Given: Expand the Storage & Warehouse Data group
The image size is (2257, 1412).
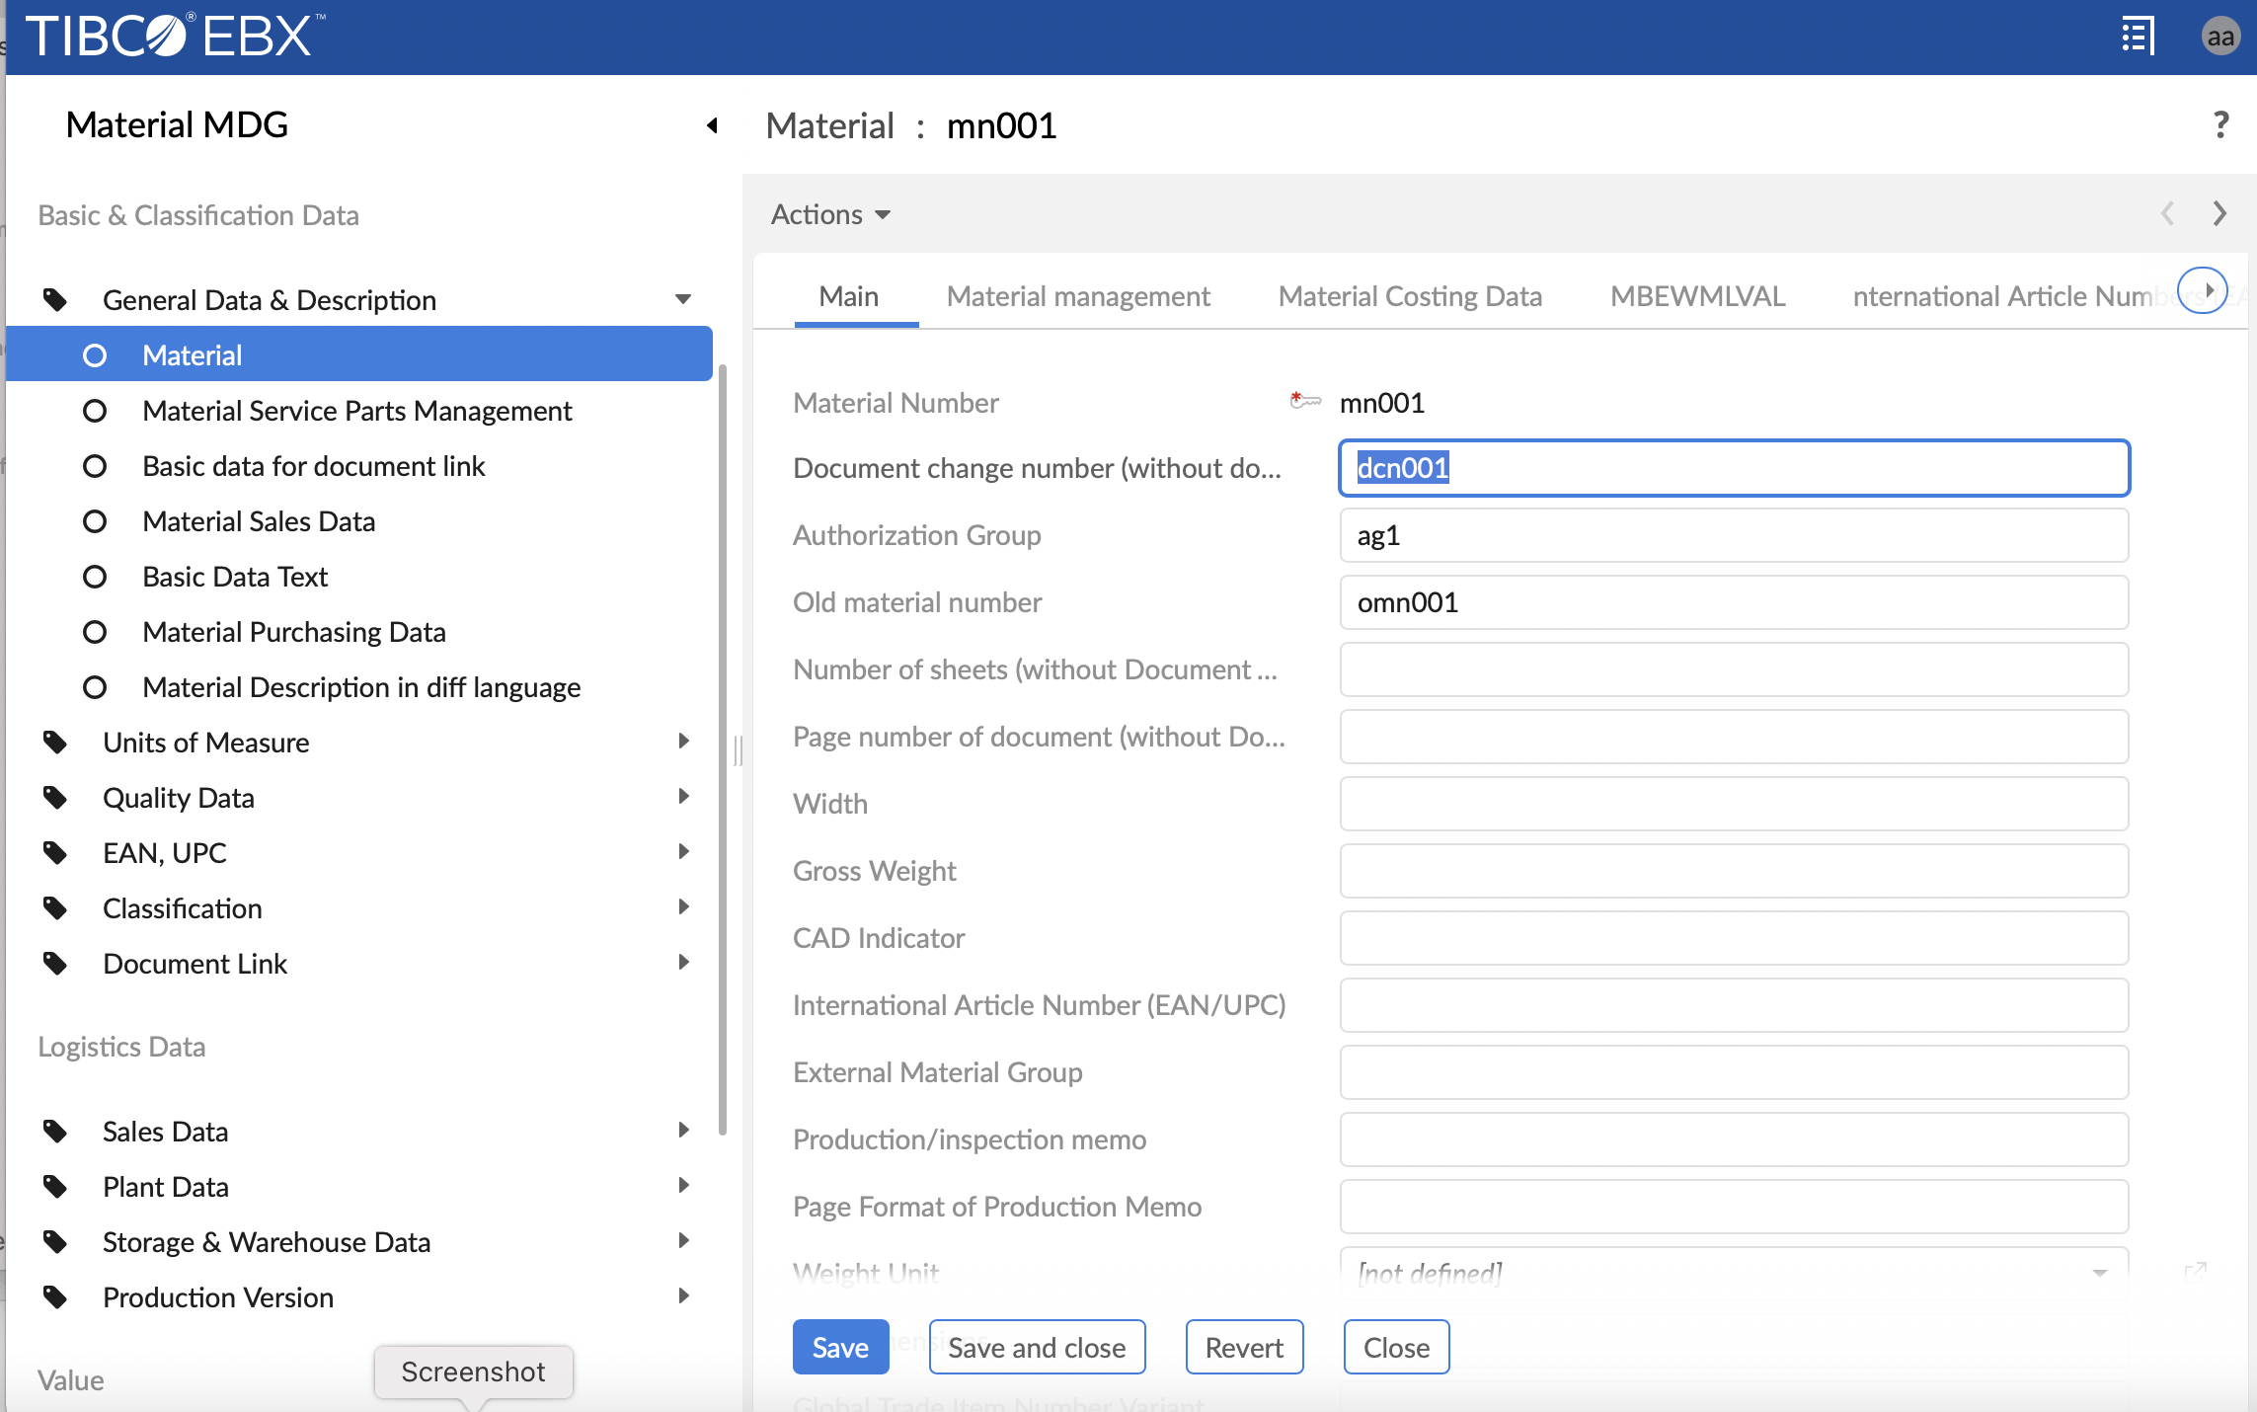Looking at the screenshot, I should (683, 1240).
